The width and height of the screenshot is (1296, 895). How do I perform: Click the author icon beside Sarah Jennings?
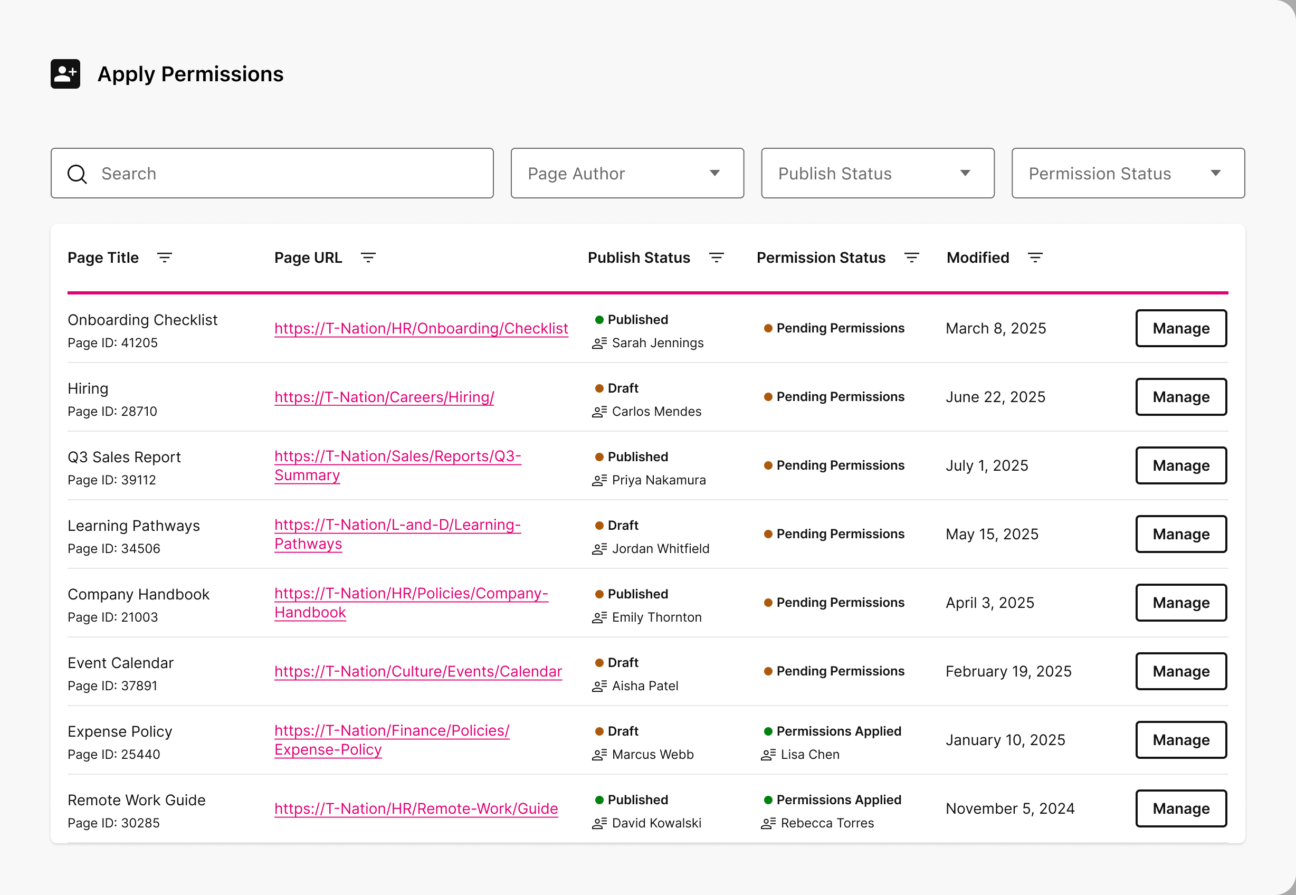[599, 343]
